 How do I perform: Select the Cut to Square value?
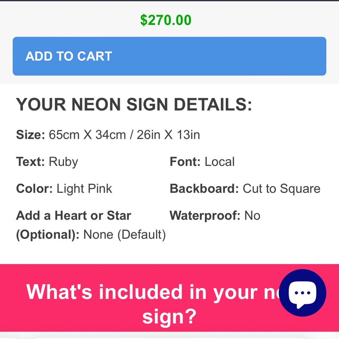282,188
